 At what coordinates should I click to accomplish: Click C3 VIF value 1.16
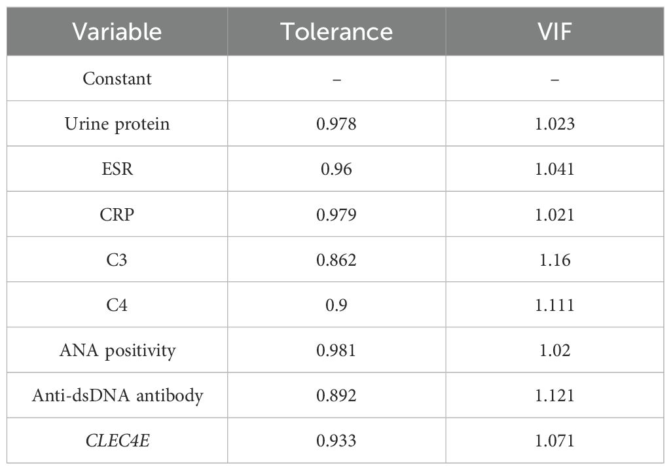pyautogui.click(x=554, y=259)
